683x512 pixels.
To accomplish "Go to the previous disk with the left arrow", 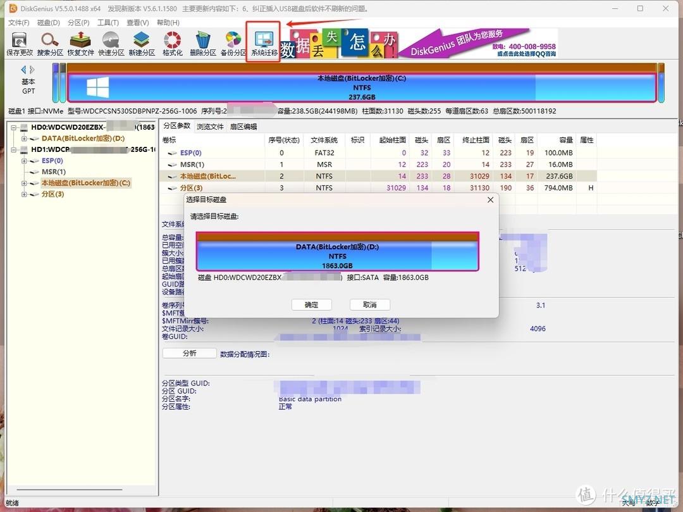I will (x=23, y=70).
